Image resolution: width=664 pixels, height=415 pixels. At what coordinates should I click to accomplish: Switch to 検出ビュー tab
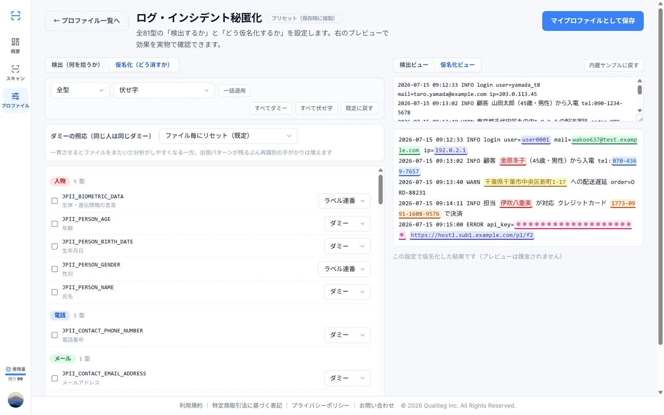[x=414, y=65]
